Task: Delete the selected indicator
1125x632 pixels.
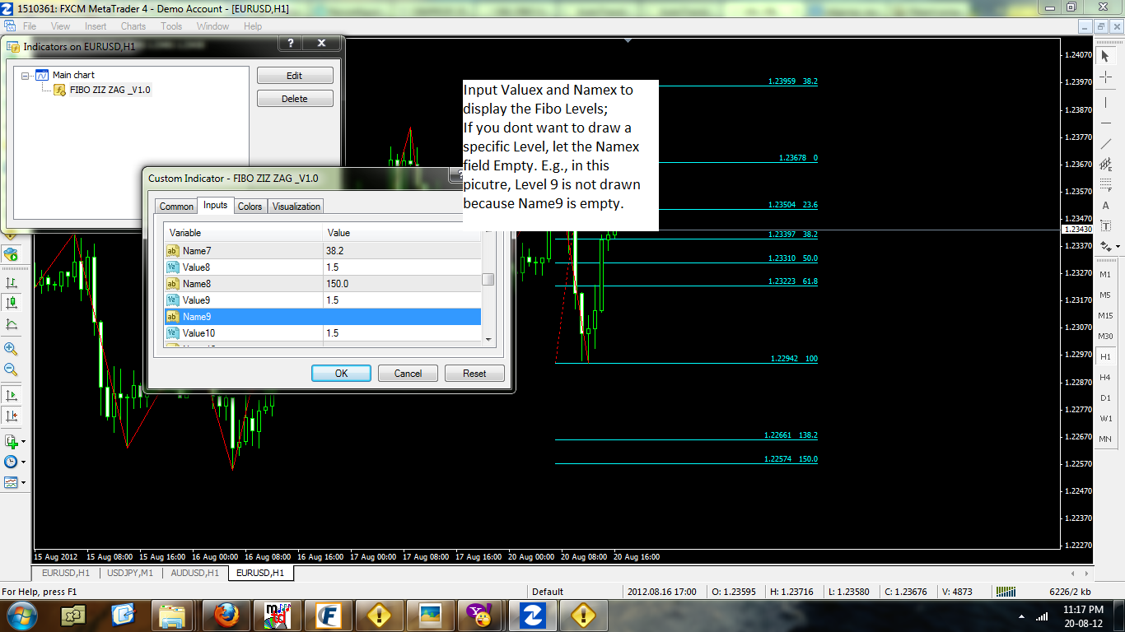Action: (x=295, y=99)
